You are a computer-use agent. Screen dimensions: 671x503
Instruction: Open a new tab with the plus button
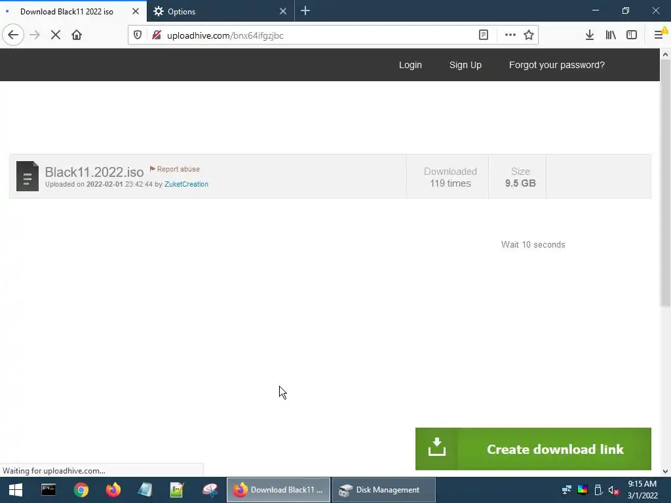tap(305, 11)
